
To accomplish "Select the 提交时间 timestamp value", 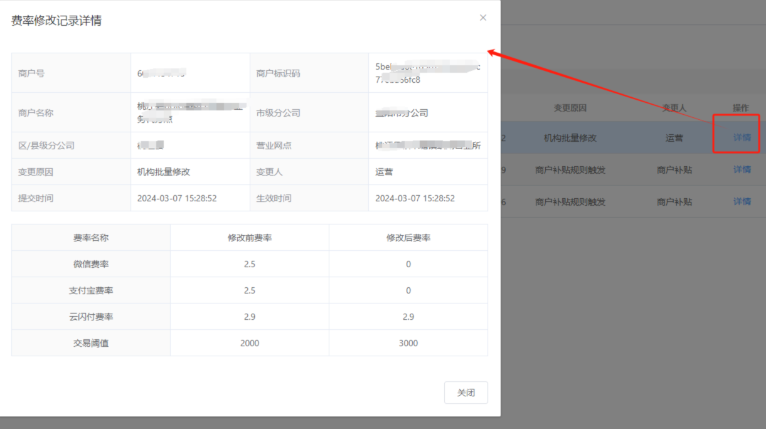I will pyautogui.click(x=177, y=198).
